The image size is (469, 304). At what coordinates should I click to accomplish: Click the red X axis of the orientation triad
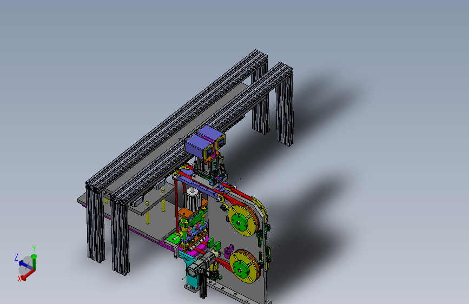[28, 275]
